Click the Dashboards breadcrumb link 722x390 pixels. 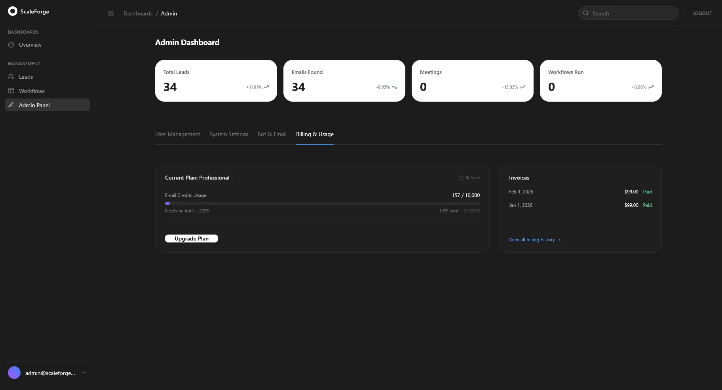138,13
